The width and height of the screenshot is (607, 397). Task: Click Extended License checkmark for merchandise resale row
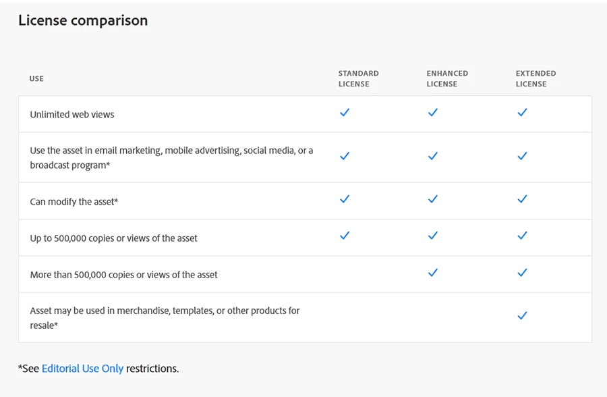pos(522,315)
